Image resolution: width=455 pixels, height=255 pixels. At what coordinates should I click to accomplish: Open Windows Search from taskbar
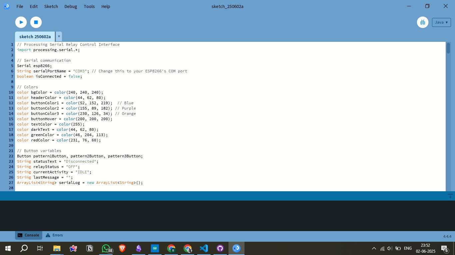24,248
